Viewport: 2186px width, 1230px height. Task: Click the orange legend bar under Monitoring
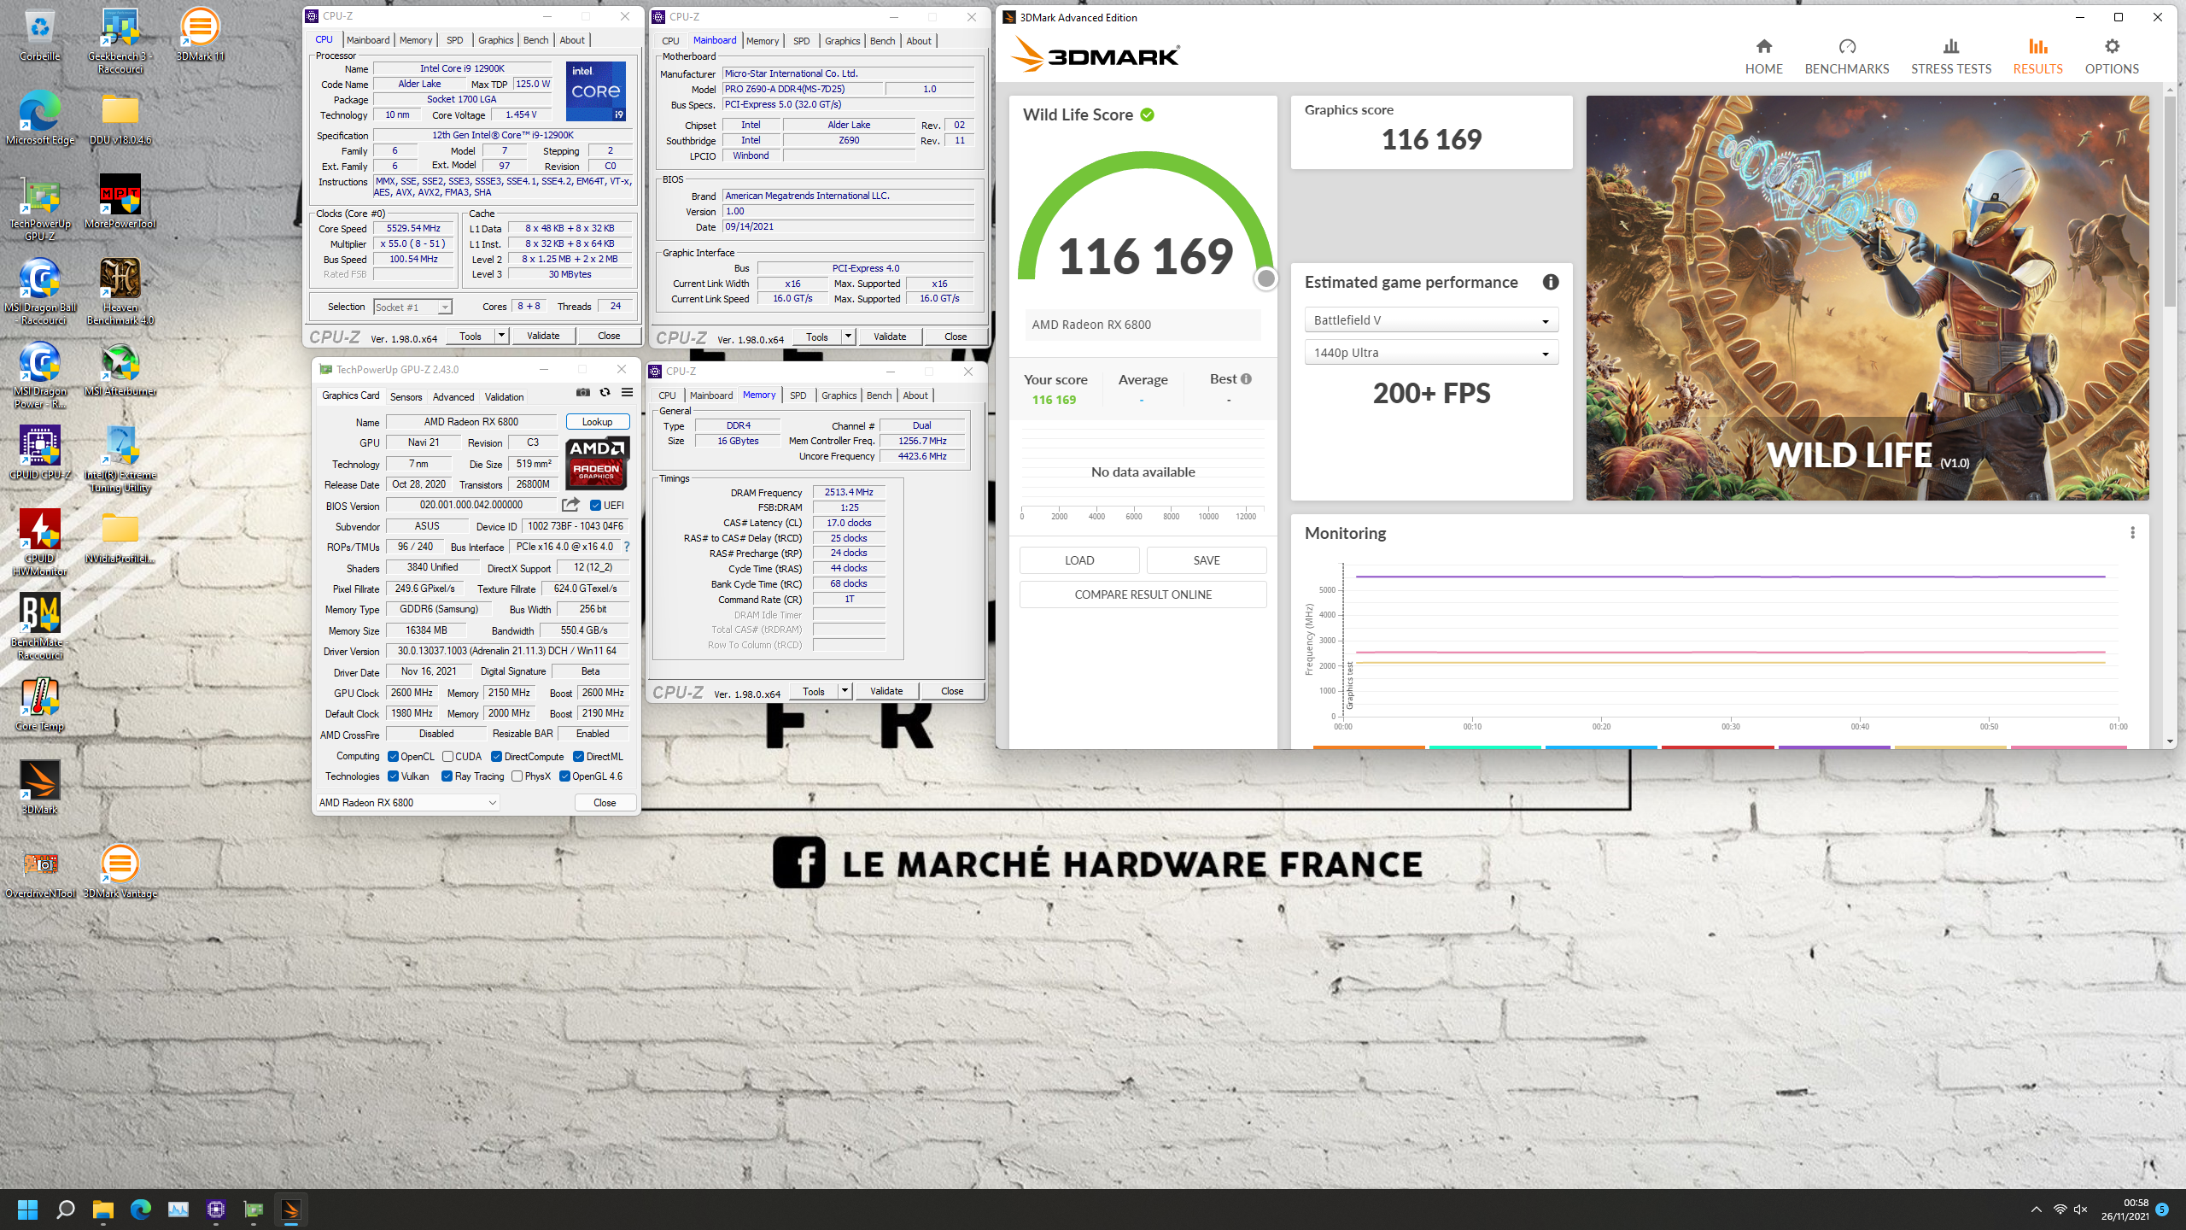pyautogui.click(x=1369, y=747)
